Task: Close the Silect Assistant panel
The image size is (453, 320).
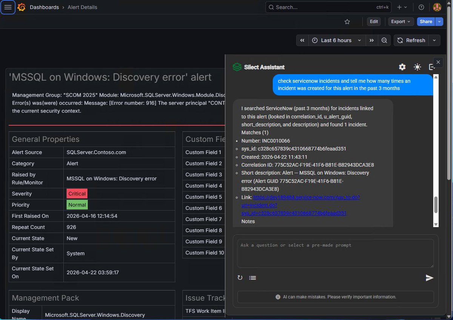Action: tap(438, 62)
